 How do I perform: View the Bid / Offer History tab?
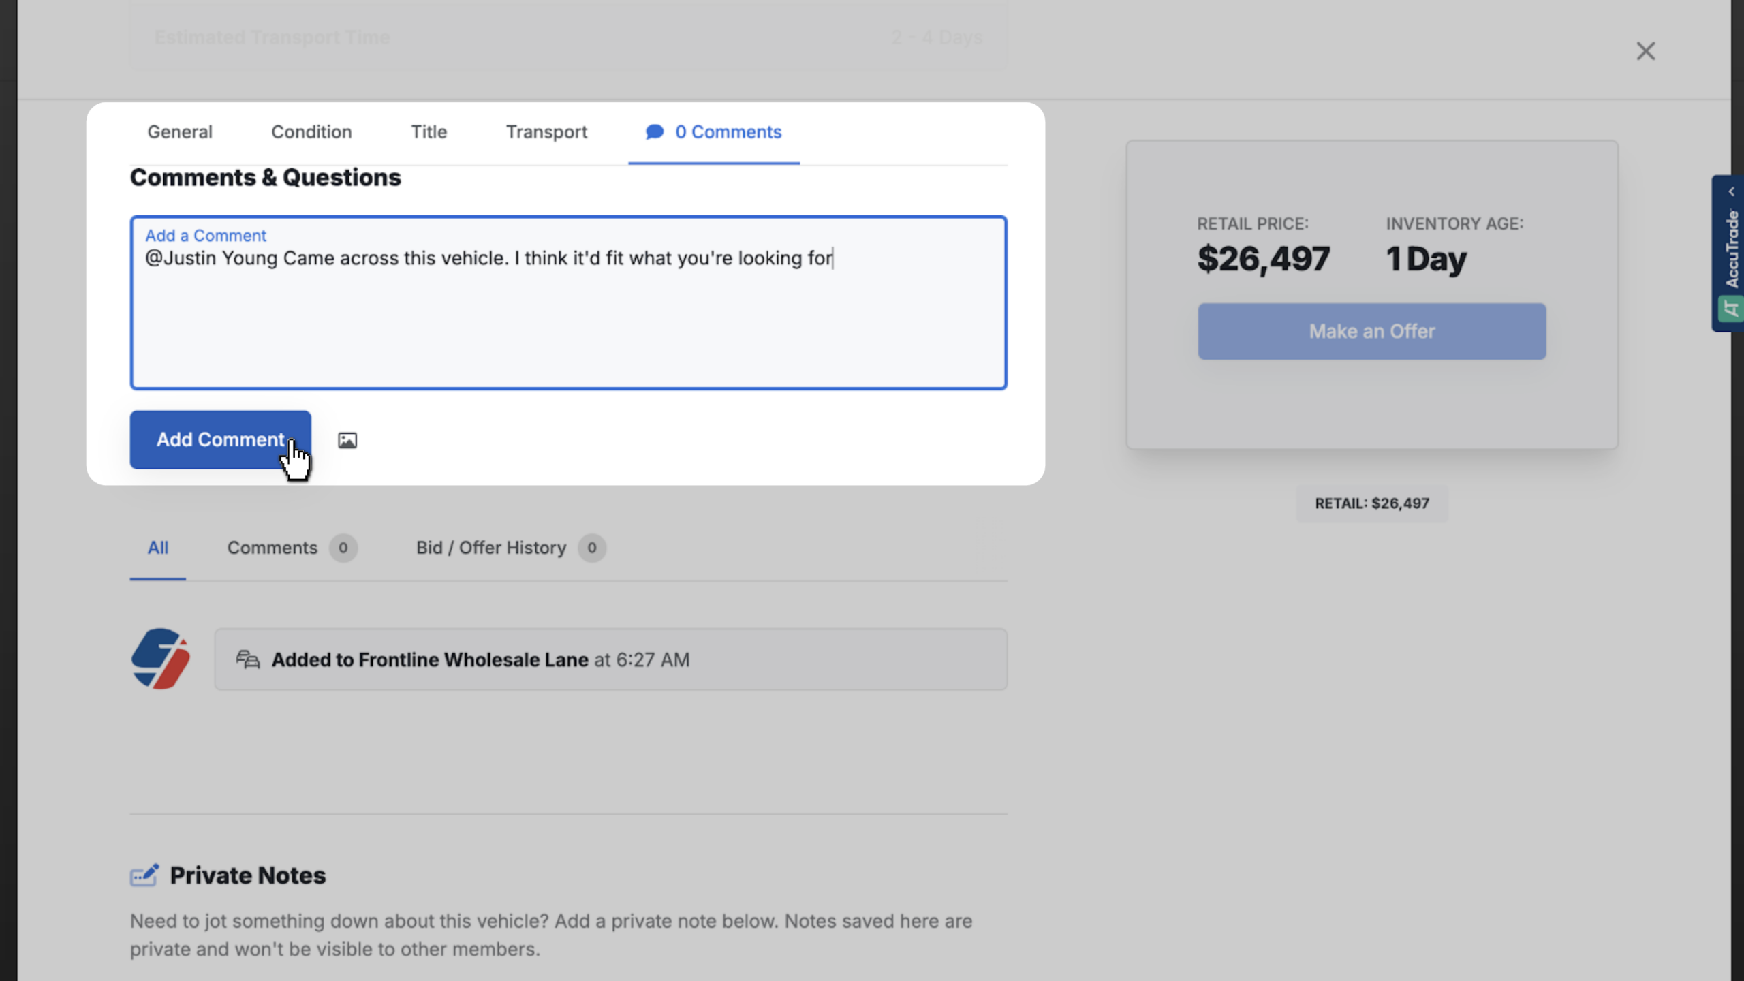tap(511, 548)
